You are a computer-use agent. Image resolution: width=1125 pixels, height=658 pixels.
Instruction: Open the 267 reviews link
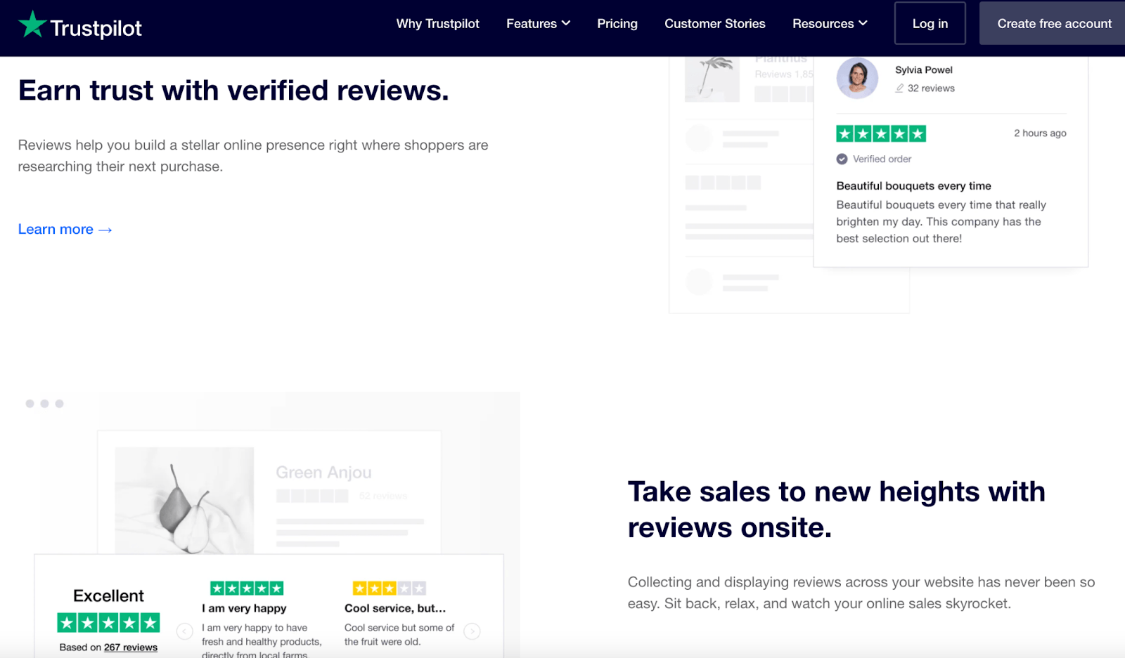[x=131, y=647]
